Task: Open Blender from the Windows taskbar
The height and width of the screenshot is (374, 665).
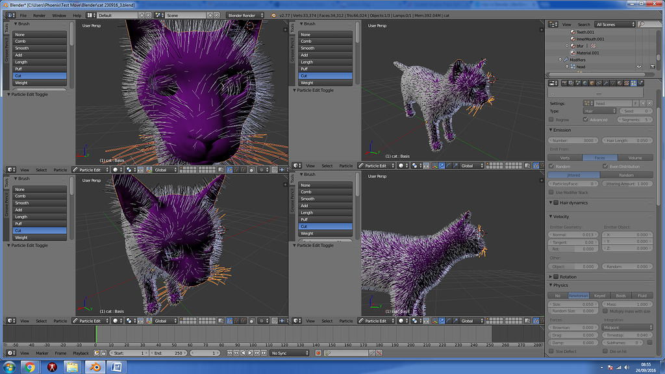Action: (95, 367)
